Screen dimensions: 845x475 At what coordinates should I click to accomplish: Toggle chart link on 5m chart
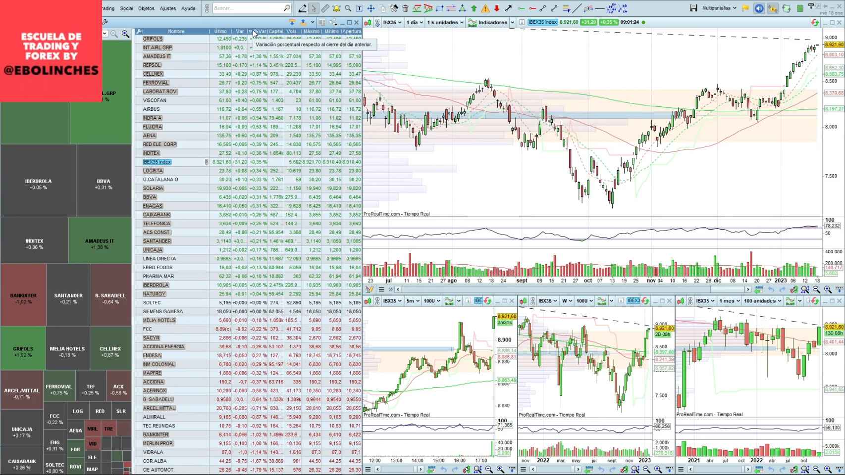377,301
